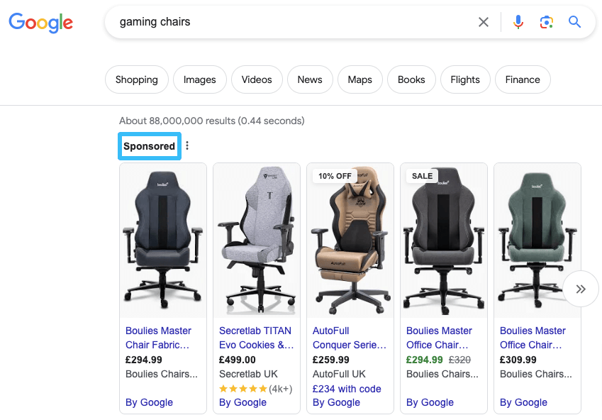Open Google Lens camera search
Screen dimensions: 602x420
click(546, 22)
